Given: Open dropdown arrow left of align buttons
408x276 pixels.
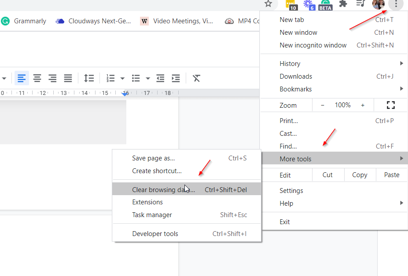Looking at the screenshot, I should tap(4, 78).
